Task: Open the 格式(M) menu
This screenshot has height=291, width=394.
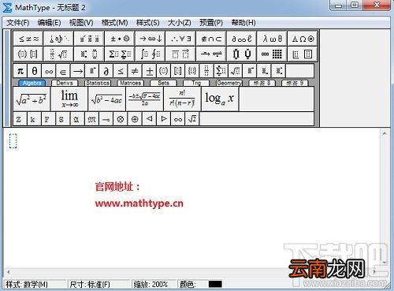Action: (x=115, y=23)
